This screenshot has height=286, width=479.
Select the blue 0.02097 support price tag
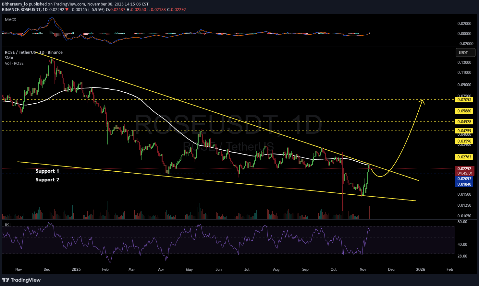click(x=464, y=179)
